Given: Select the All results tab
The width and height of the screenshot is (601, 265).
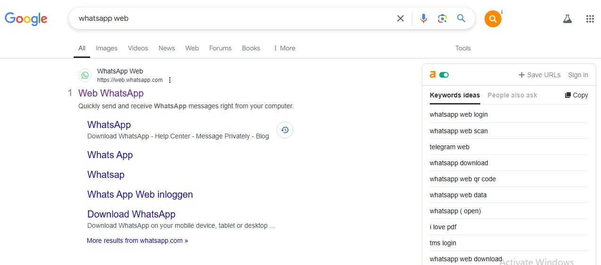Looking at the screenshot, I should (x=82, y=48).
